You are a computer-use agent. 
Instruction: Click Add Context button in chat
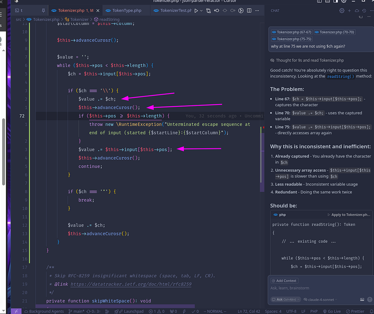[x=284, y=281]
